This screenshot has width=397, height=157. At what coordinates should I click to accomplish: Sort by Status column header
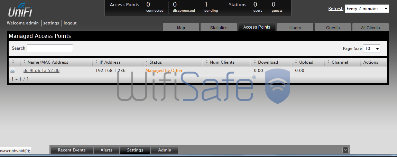(156, 62)
